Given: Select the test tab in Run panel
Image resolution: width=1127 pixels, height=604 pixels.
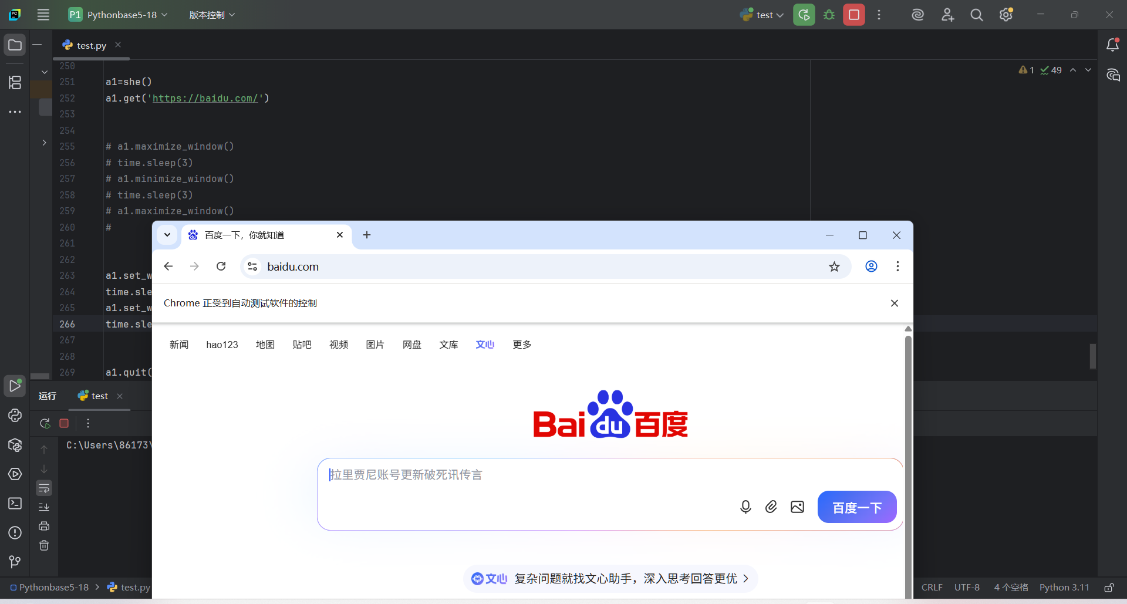Looking at the screenshot, I should (x=99, y=396).
